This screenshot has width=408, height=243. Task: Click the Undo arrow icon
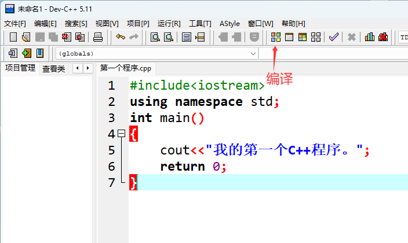120,37
